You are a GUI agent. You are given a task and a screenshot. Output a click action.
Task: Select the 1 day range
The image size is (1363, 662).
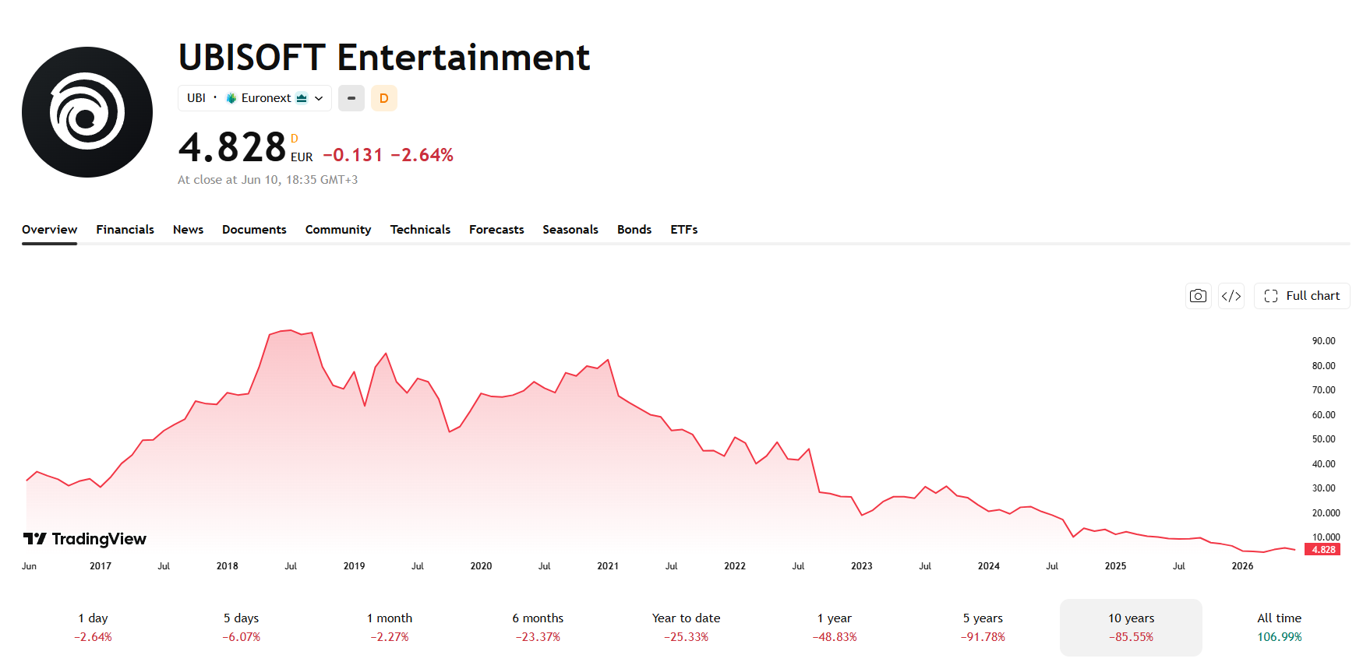click(x=94, y=628)
